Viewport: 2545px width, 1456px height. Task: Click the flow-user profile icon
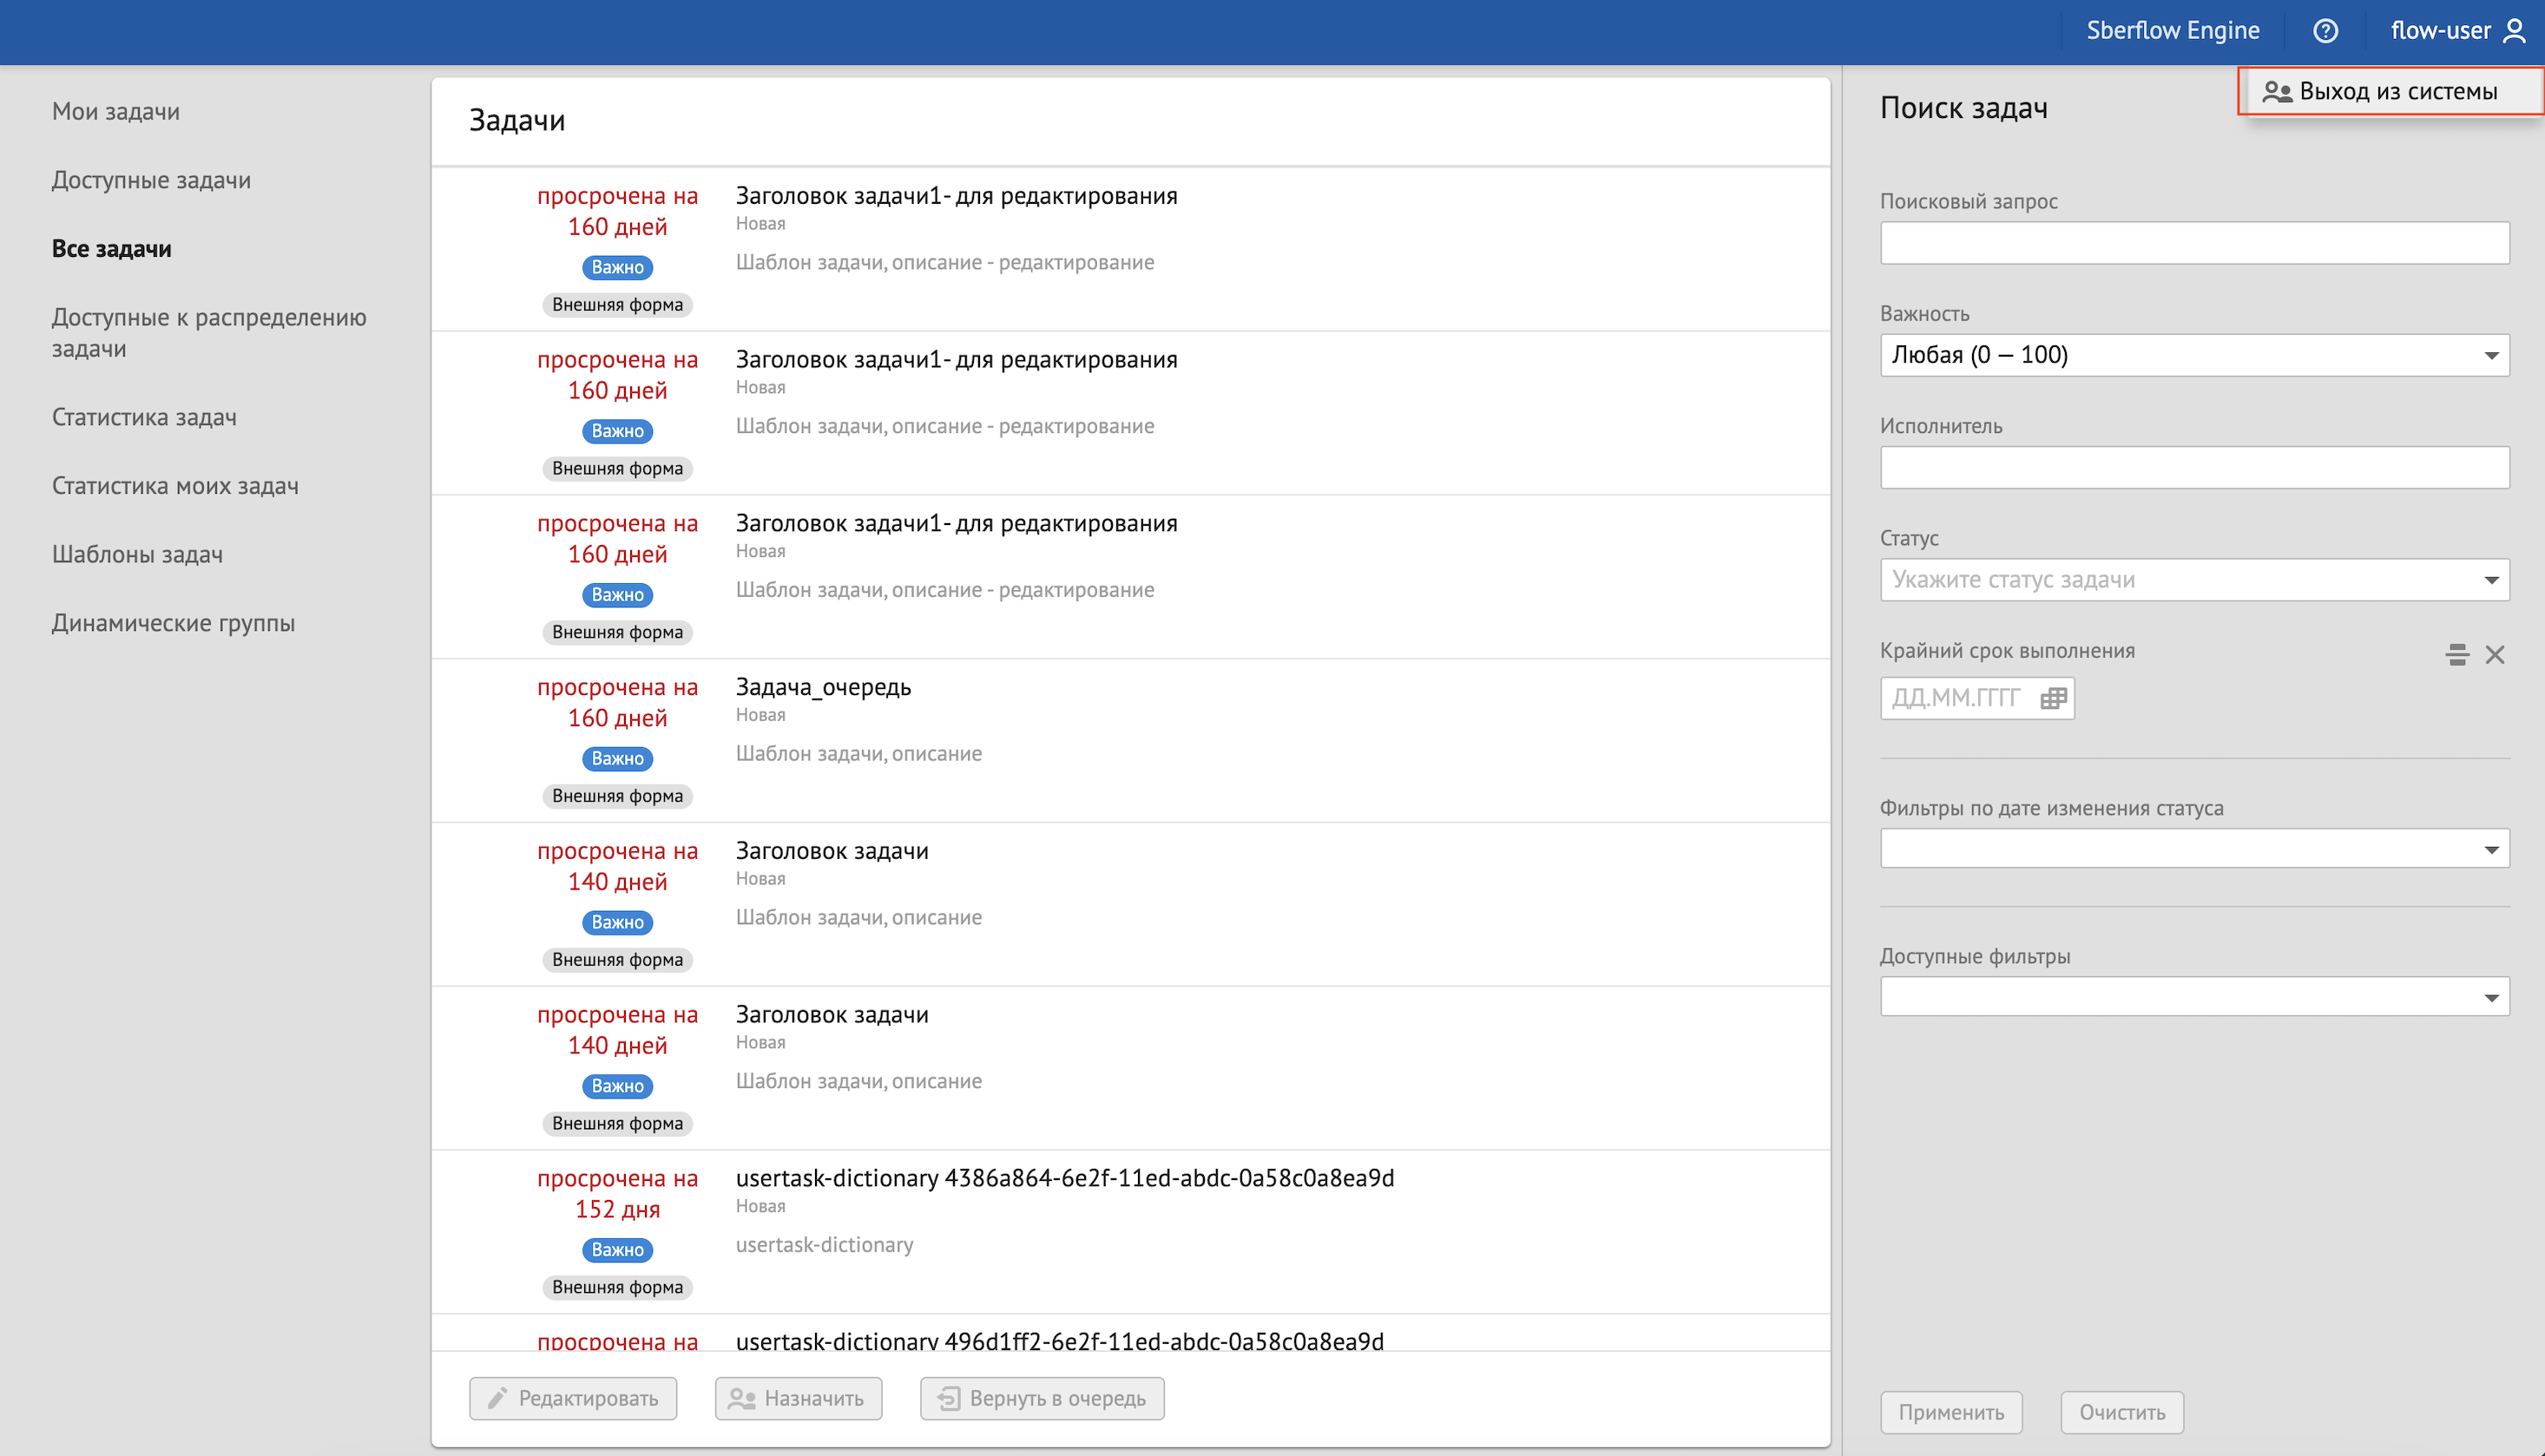point(2514,31)
